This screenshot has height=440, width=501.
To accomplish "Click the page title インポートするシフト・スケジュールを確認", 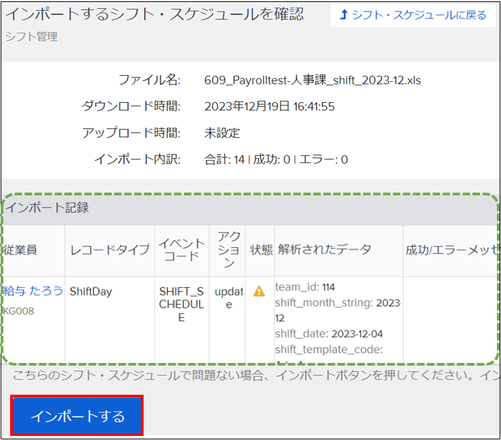I will pos(155,14).
